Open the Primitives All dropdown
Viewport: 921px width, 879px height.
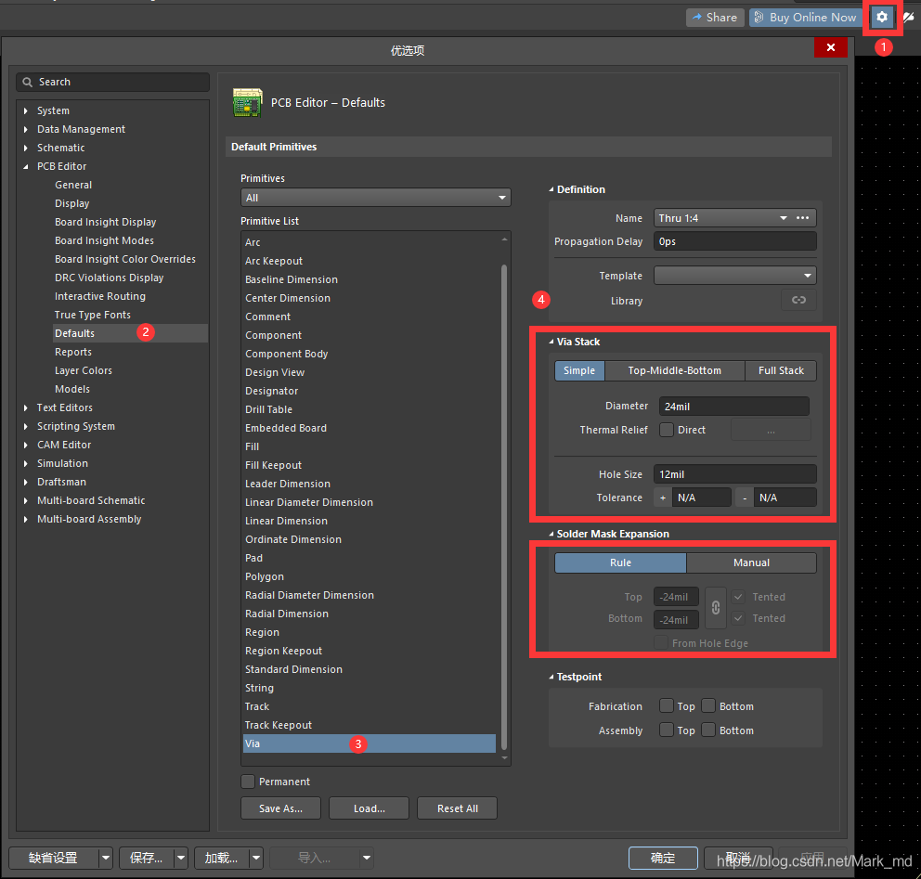click(x=375, y=198)
